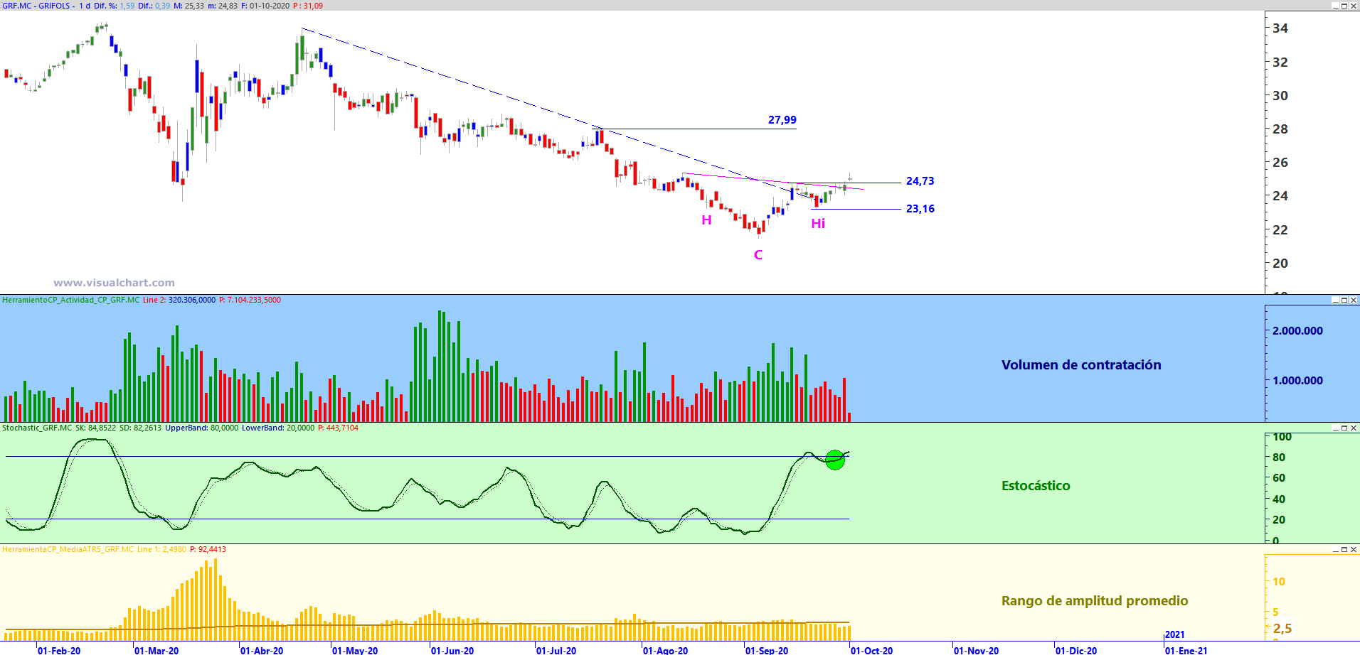Click the 01-Mar-20 date on time axis

156,650
